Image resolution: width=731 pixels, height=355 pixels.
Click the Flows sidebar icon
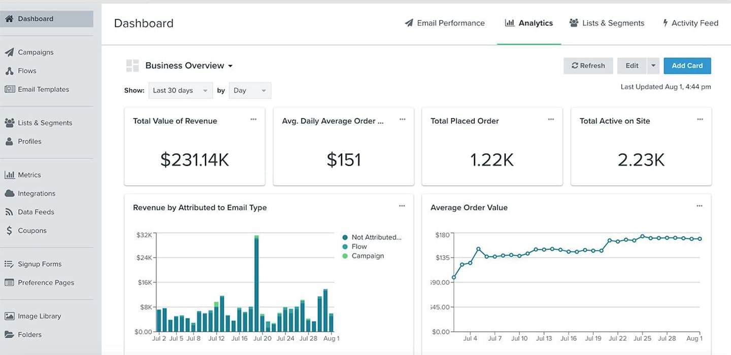click(9, 71)
